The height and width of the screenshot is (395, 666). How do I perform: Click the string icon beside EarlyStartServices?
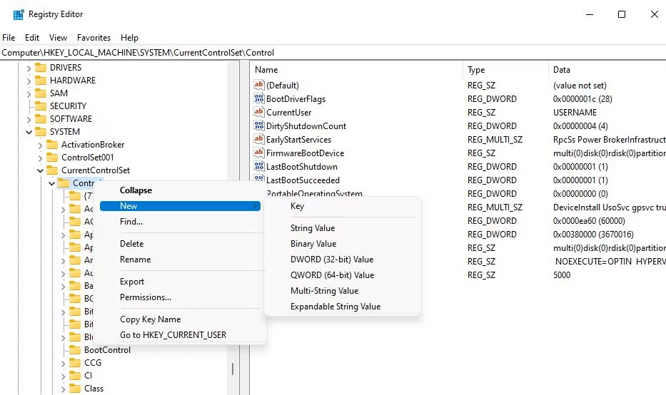click(258, 139)
